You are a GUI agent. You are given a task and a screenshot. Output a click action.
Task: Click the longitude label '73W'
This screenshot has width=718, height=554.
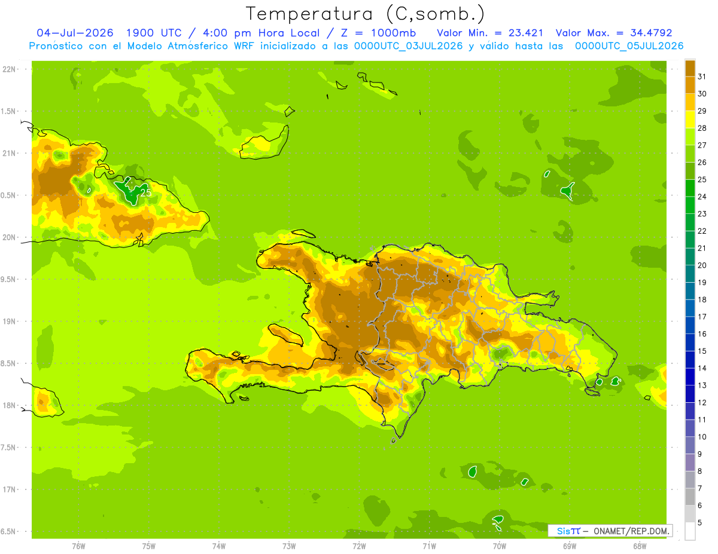click(289, 546)
